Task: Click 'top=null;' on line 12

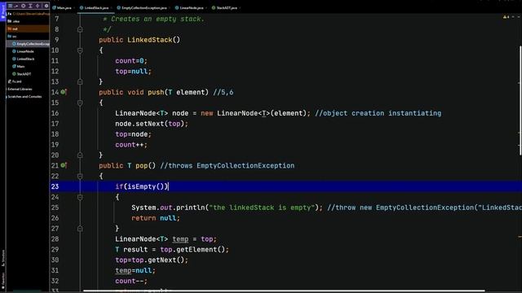Action: (133, 71)
